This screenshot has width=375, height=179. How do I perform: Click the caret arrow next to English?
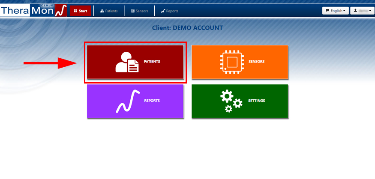click(344, 11)
